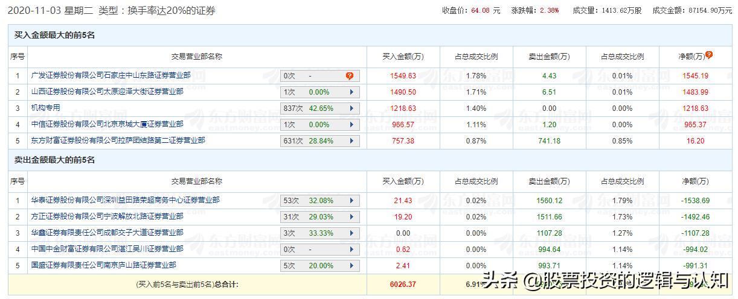This screenshot has height=299, width=738.
Task: Open 中信证券北京京城大厦证券营业部 link
Action: click(x=107, y=124)
